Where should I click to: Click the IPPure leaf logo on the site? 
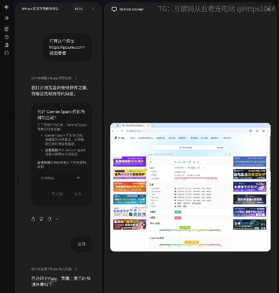coord(116,138)
